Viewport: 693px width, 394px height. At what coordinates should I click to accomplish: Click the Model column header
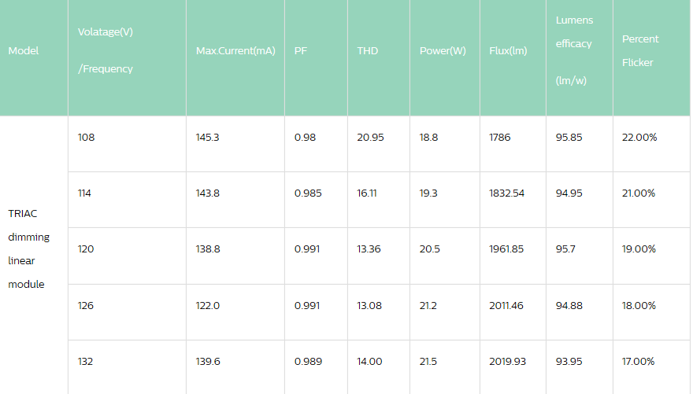(x=24, y=51)
